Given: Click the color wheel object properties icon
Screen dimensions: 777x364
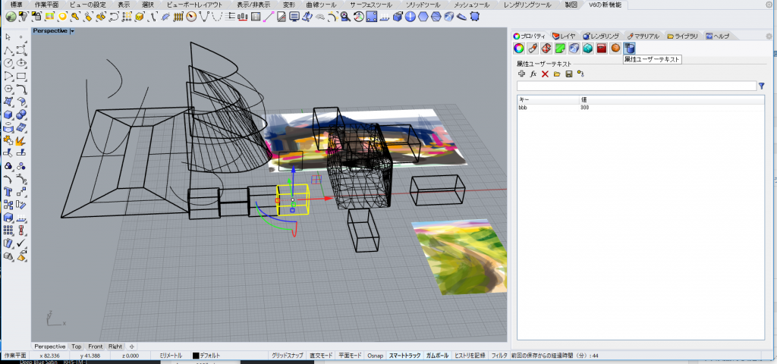Looking at the screenshot, I should click(519, 49).
